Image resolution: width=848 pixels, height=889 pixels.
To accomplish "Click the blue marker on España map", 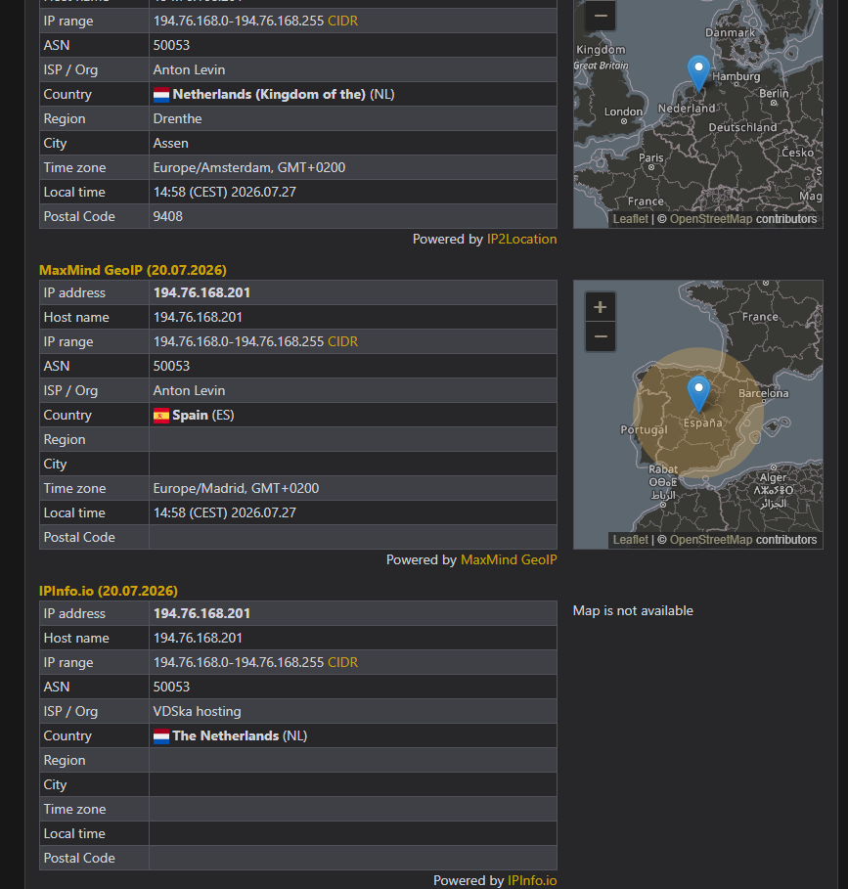I will (698, 394).
